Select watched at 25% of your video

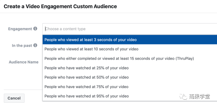click(x=130, y=68)
